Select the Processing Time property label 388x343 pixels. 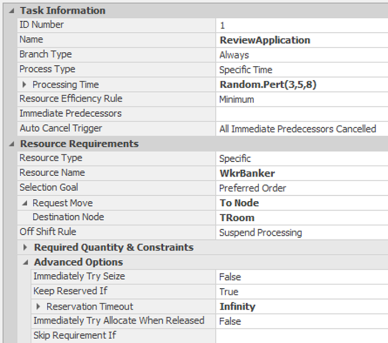[66, 85]
